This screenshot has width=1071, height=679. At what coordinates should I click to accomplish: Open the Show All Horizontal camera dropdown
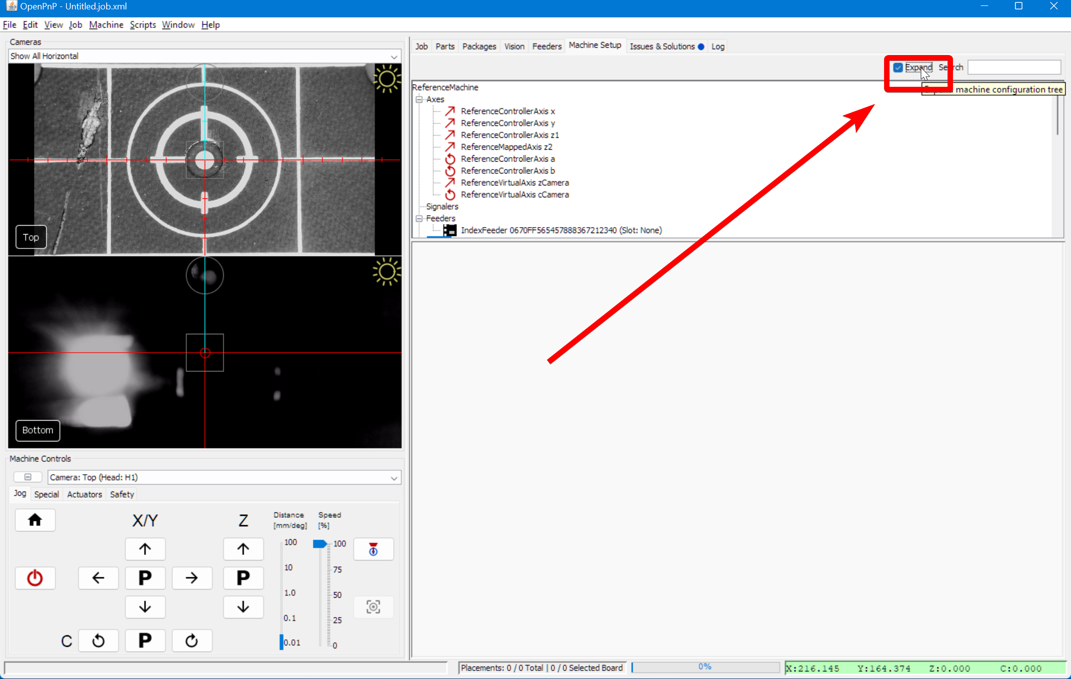204,56
